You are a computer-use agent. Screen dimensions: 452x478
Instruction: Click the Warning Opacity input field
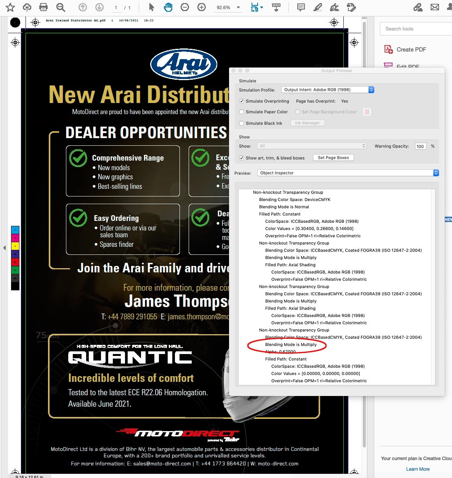[x=421, y=146]
